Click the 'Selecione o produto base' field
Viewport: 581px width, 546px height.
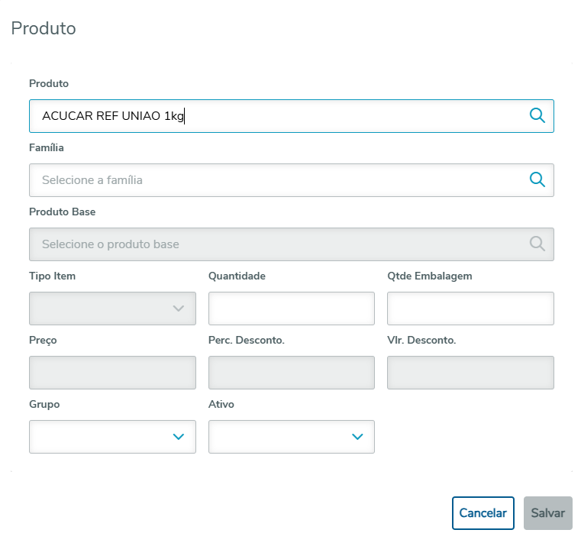click(x=275, y=244)
